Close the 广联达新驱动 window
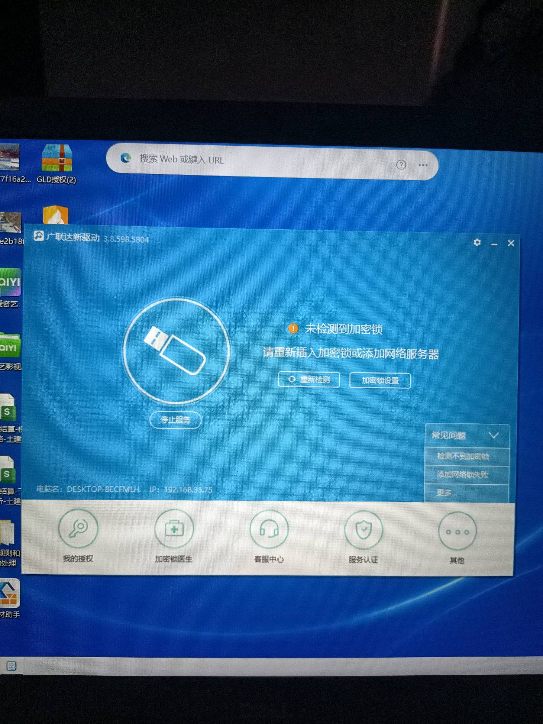The width and height of the screenshot is (543, 724). point(511,243)
